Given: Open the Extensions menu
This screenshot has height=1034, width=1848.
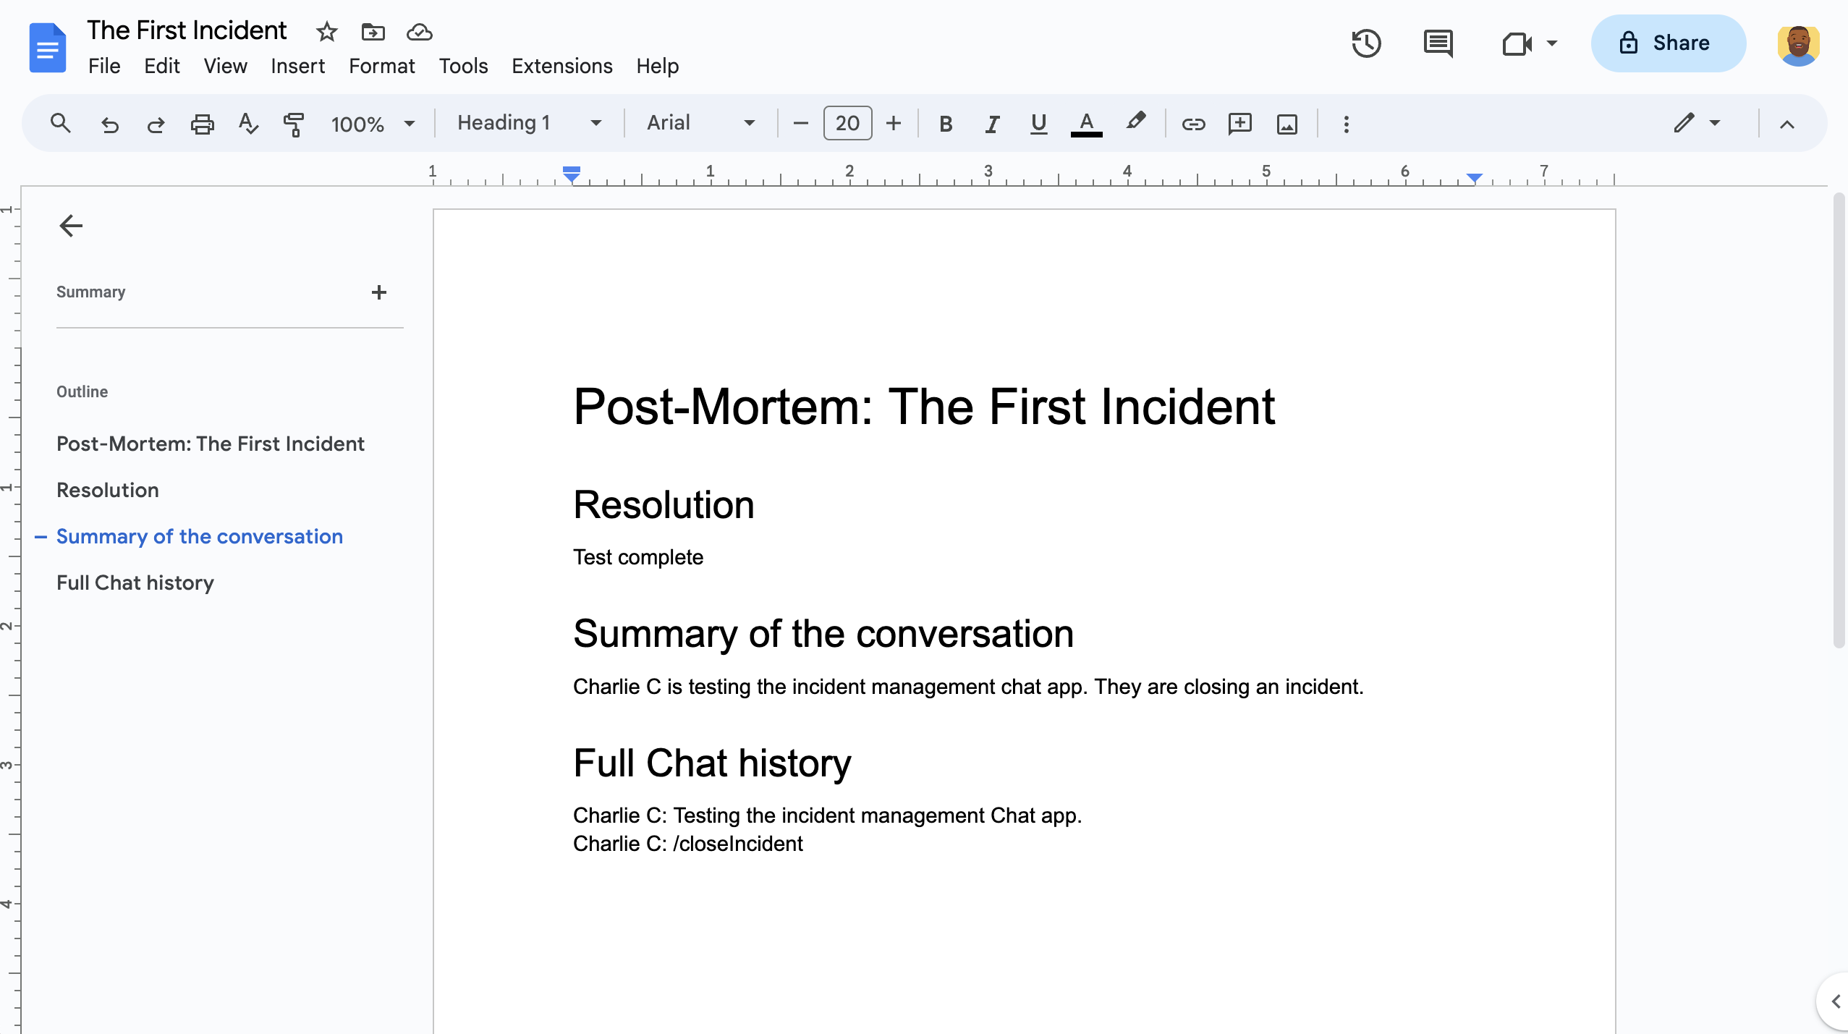Looking at the screenshot, I should tap(561, 66).
